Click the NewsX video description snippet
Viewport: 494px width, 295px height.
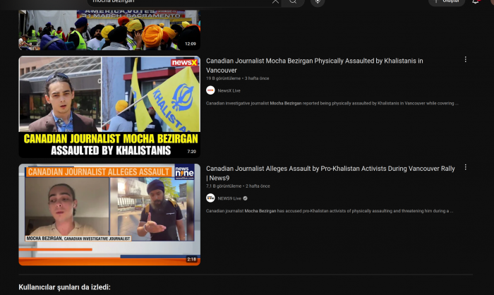tap(332, 103)
